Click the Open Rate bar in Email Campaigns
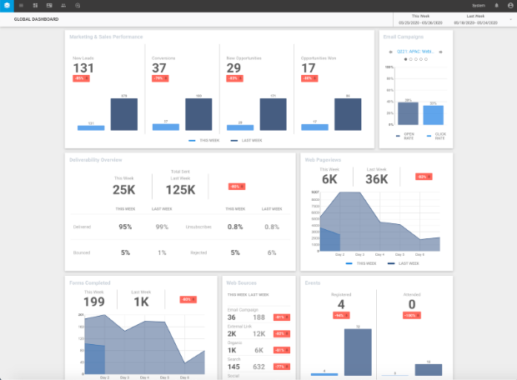517x380 pixels. 409,113
